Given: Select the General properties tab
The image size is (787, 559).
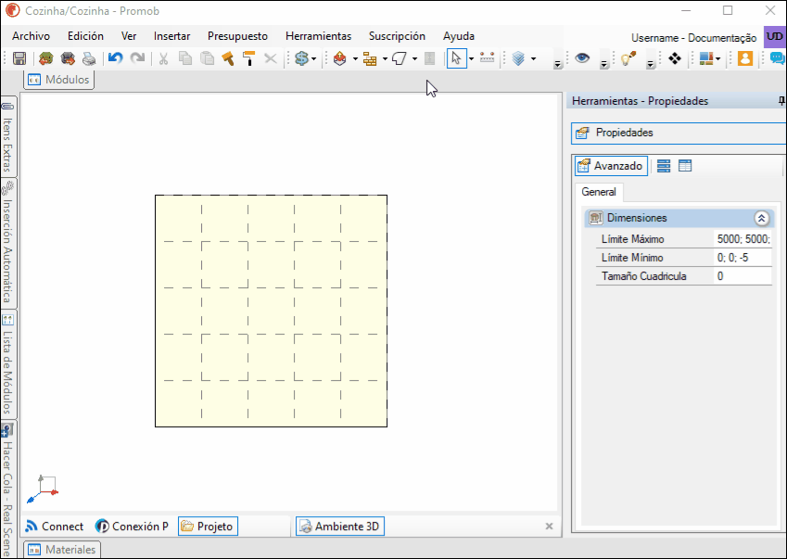Looking at the screenshot, I should coord(599,192).
